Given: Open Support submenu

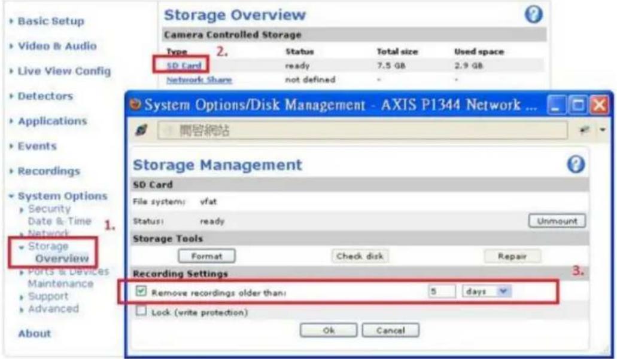Looking at the screenshot, I should (44, 296).
